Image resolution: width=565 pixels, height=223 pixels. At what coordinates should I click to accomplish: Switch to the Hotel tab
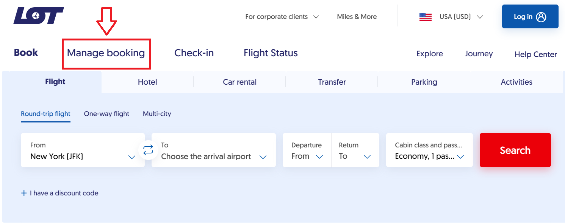147,82
